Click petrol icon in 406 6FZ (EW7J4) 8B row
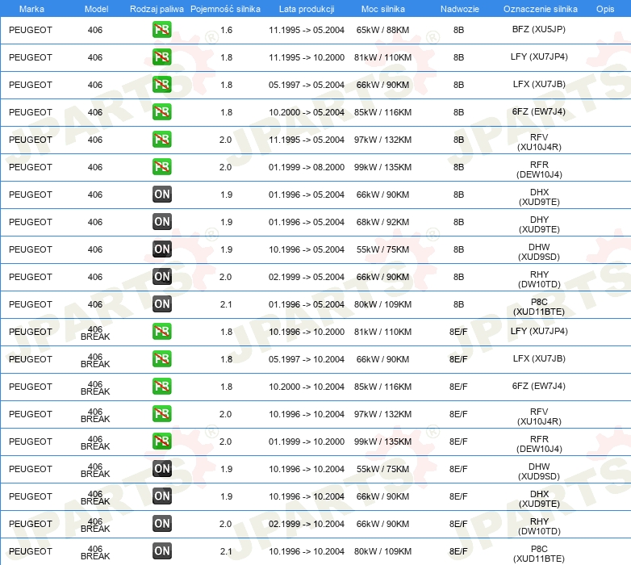 [x=161, y=112]
